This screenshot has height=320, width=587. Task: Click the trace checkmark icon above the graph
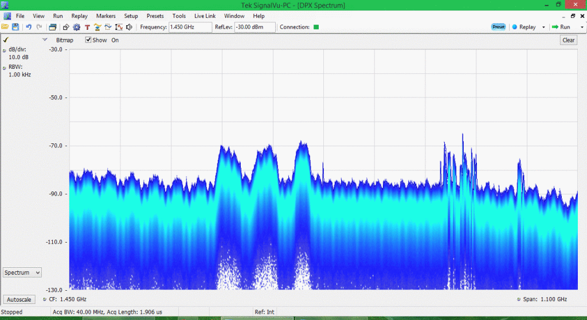(x=6, y=40)
